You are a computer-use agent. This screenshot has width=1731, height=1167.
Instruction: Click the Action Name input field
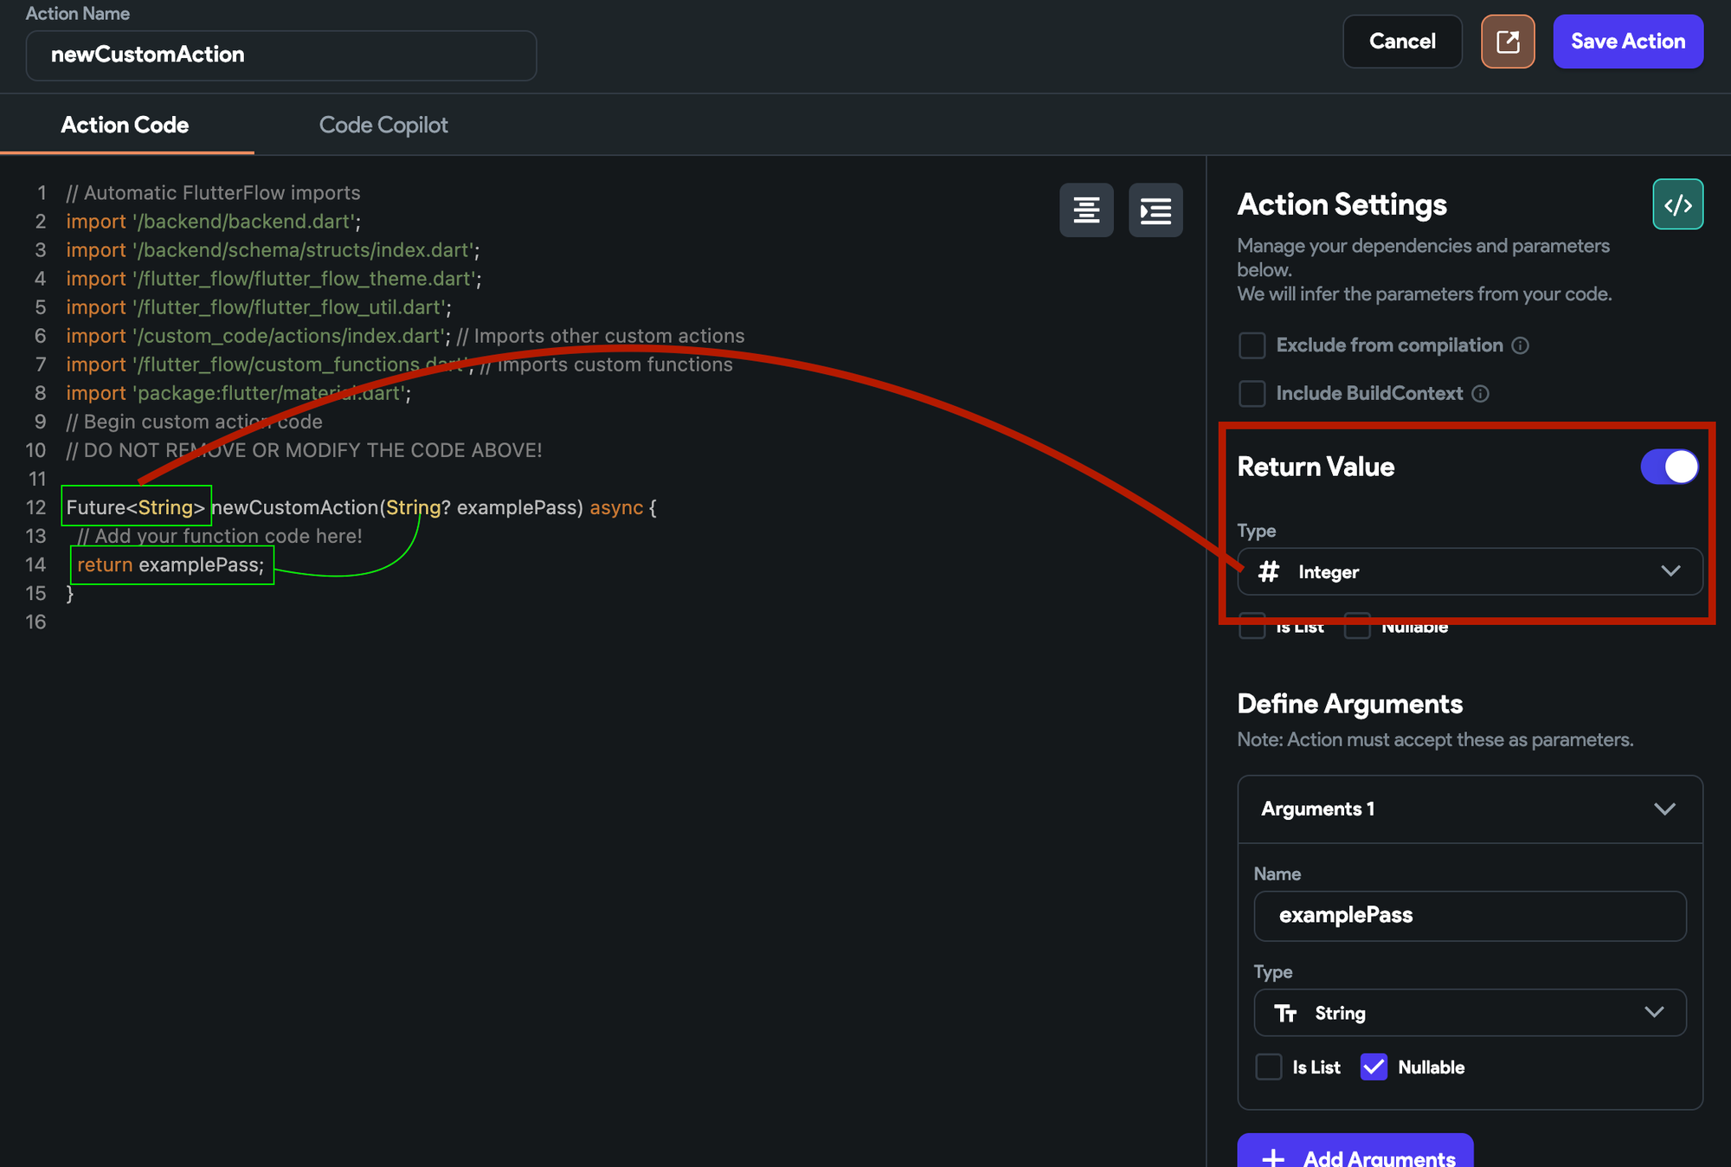[x=281, y=55]
